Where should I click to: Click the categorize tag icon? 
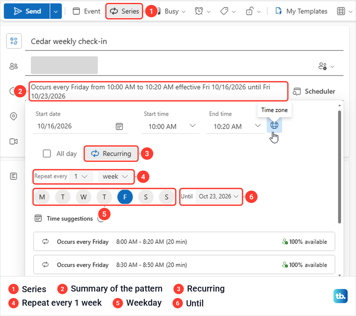click(x=224, y=11)
